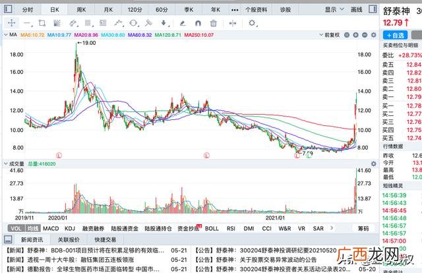Select the straight line drawing tool
422x273 pixels.
[27, 24]
